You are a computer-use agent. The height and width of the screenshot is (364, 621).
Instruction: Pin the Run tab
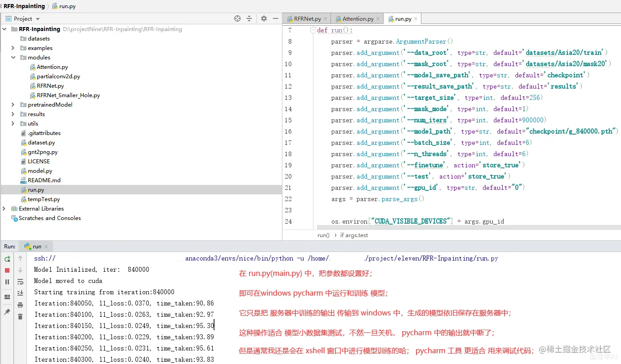coord(7,312)
